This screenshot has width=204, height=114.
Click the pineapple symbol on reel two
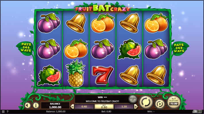76,73
